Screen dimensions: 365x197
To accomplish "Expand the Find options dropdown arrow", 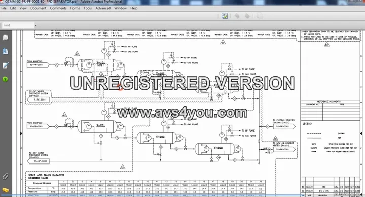I will (x=36, y=25).
